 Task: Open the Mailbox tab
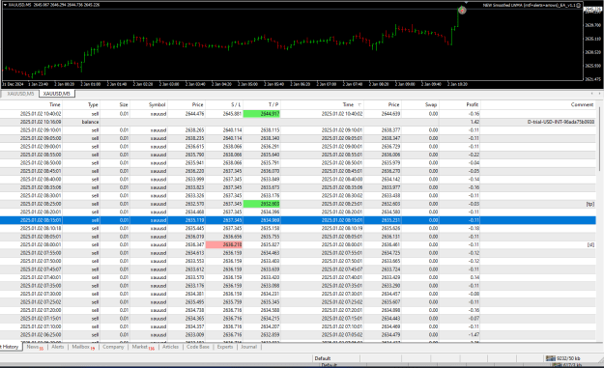point(83,347)
